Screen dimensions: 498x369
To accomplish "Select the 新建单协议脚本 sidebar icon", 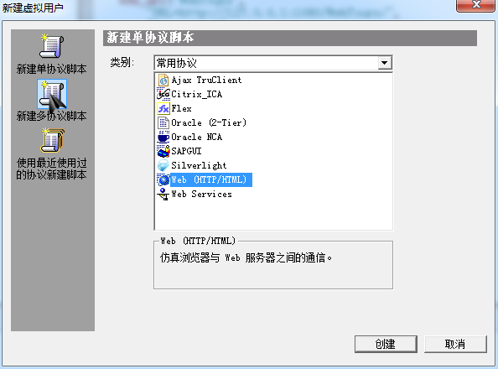I will (x=52, y=46).
